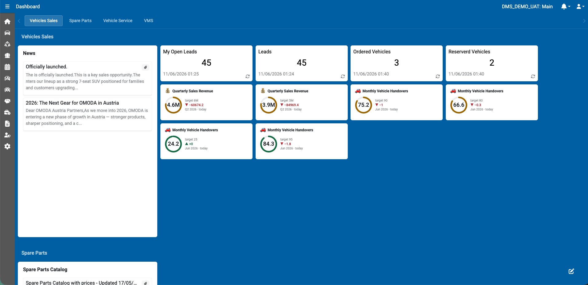The height and width of the screenshot is (285, 588).
Task: Open the user shield sidebar icon
Action: point(7,135)
